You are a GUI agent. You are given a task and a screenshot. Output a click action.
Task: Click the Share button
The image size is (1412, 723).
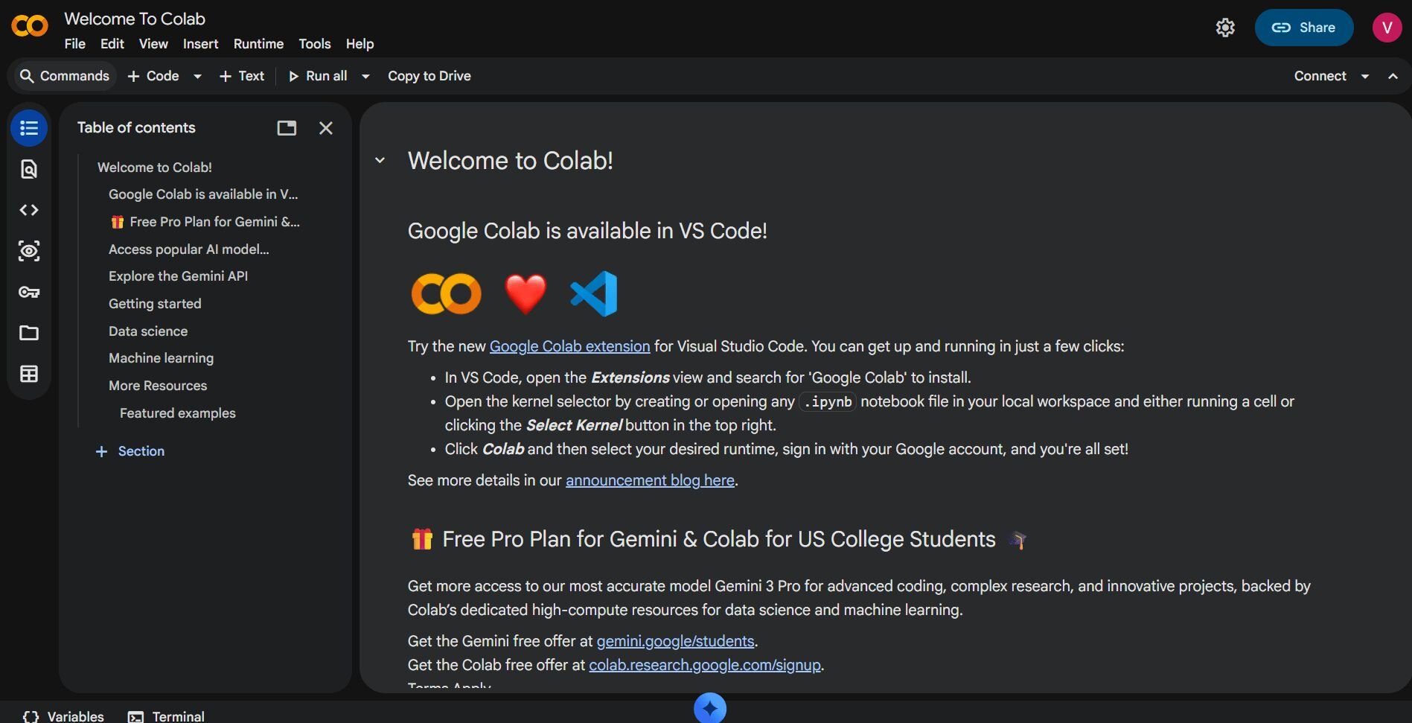(x=1303, y=28)
